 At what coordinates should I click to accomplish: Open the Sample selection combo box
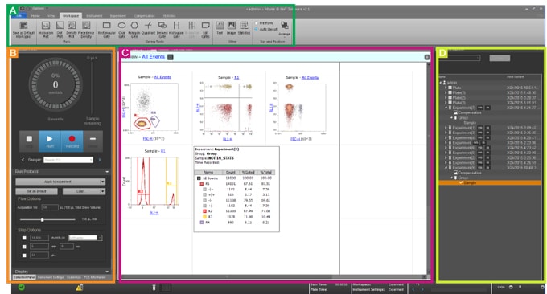[x=68, y=160]
